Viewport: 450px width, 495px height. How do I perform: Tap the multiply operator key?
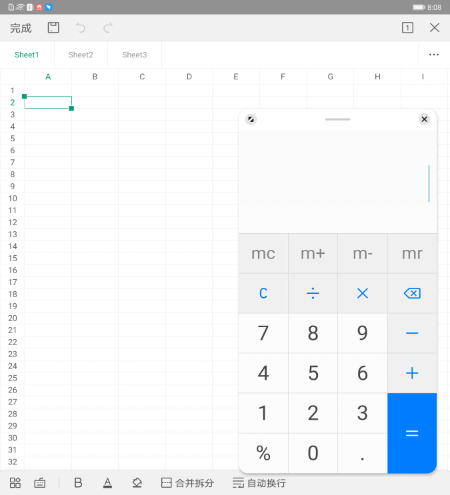363,293
